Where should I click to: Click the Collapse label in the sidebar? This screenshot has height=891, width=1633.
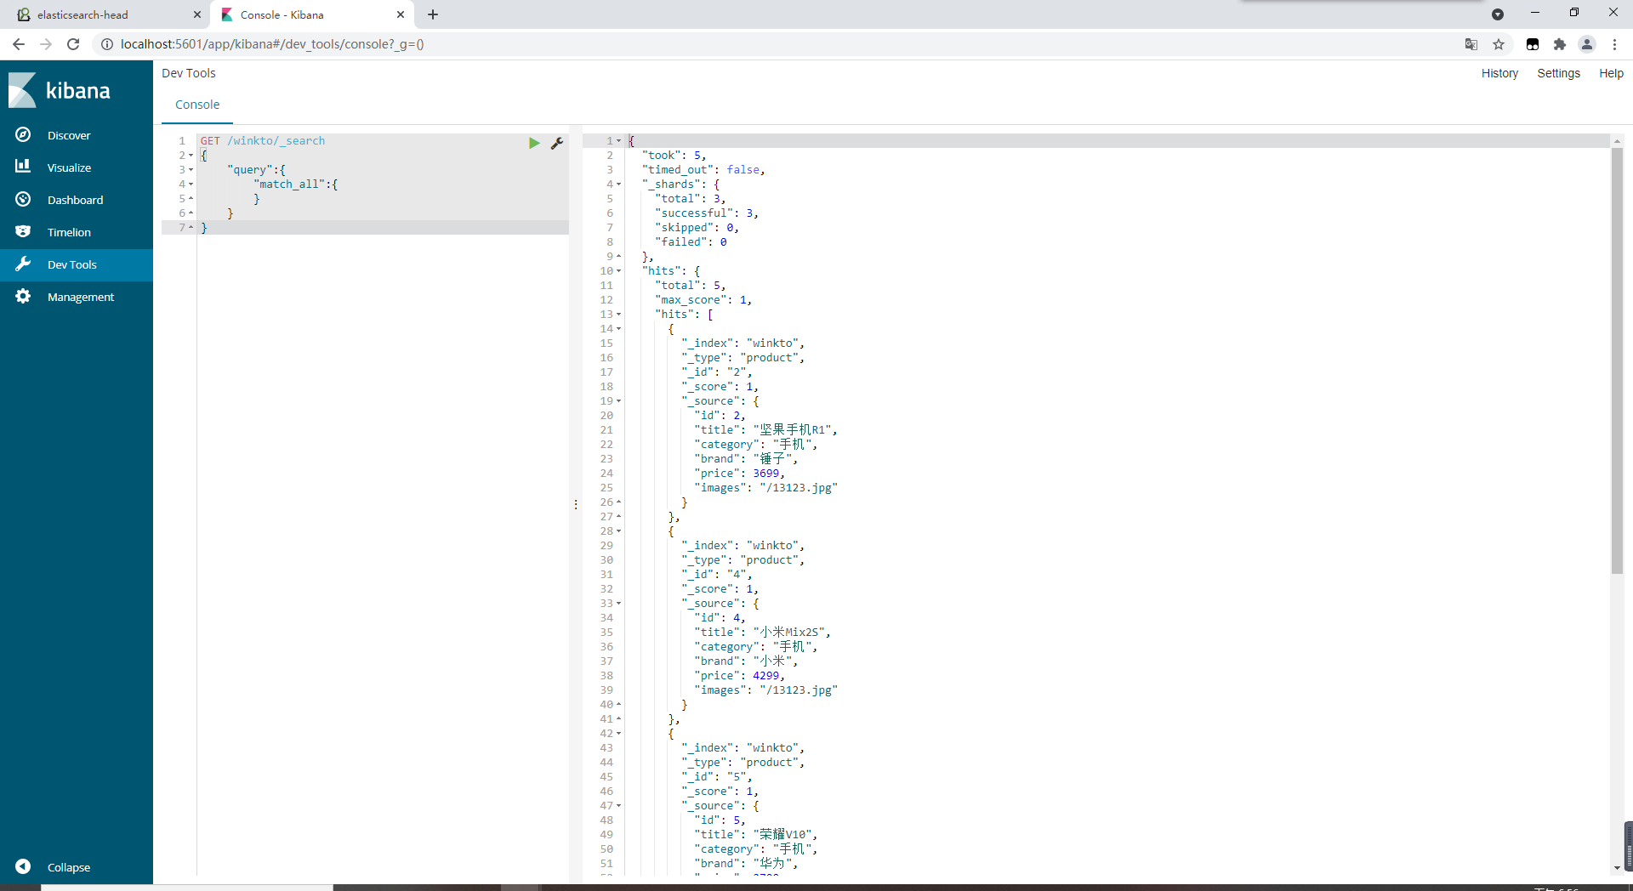[x=69, y=867]
